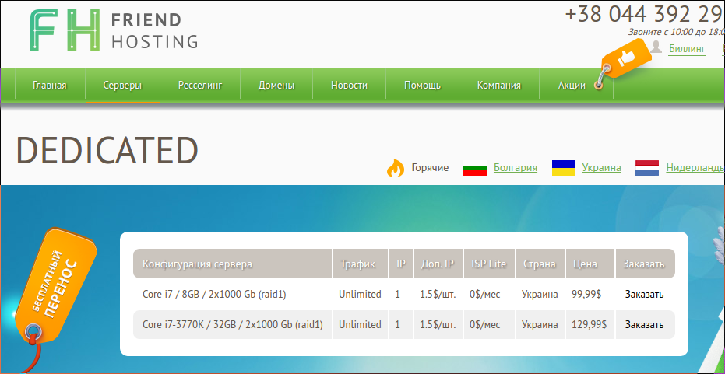Click the IP column header
Image resolution: width=725 pixels, height=374 pixels.
401,264
